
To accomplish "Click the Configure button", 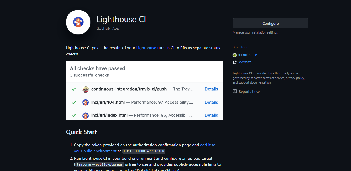I will pyautogui.click(x=270, y=23).
